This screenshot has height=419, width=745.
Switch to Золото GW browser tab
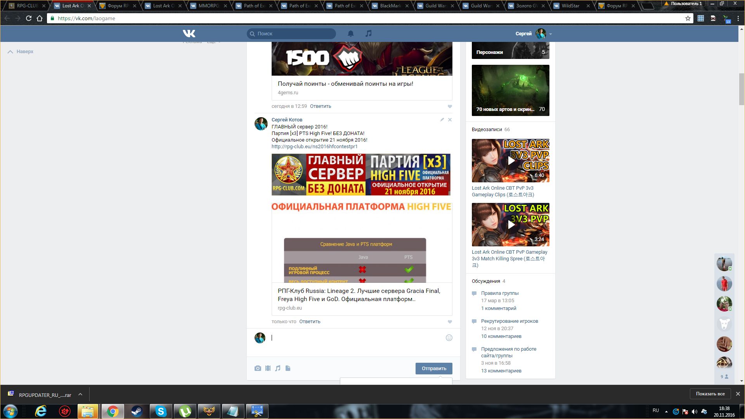point(527,6)
